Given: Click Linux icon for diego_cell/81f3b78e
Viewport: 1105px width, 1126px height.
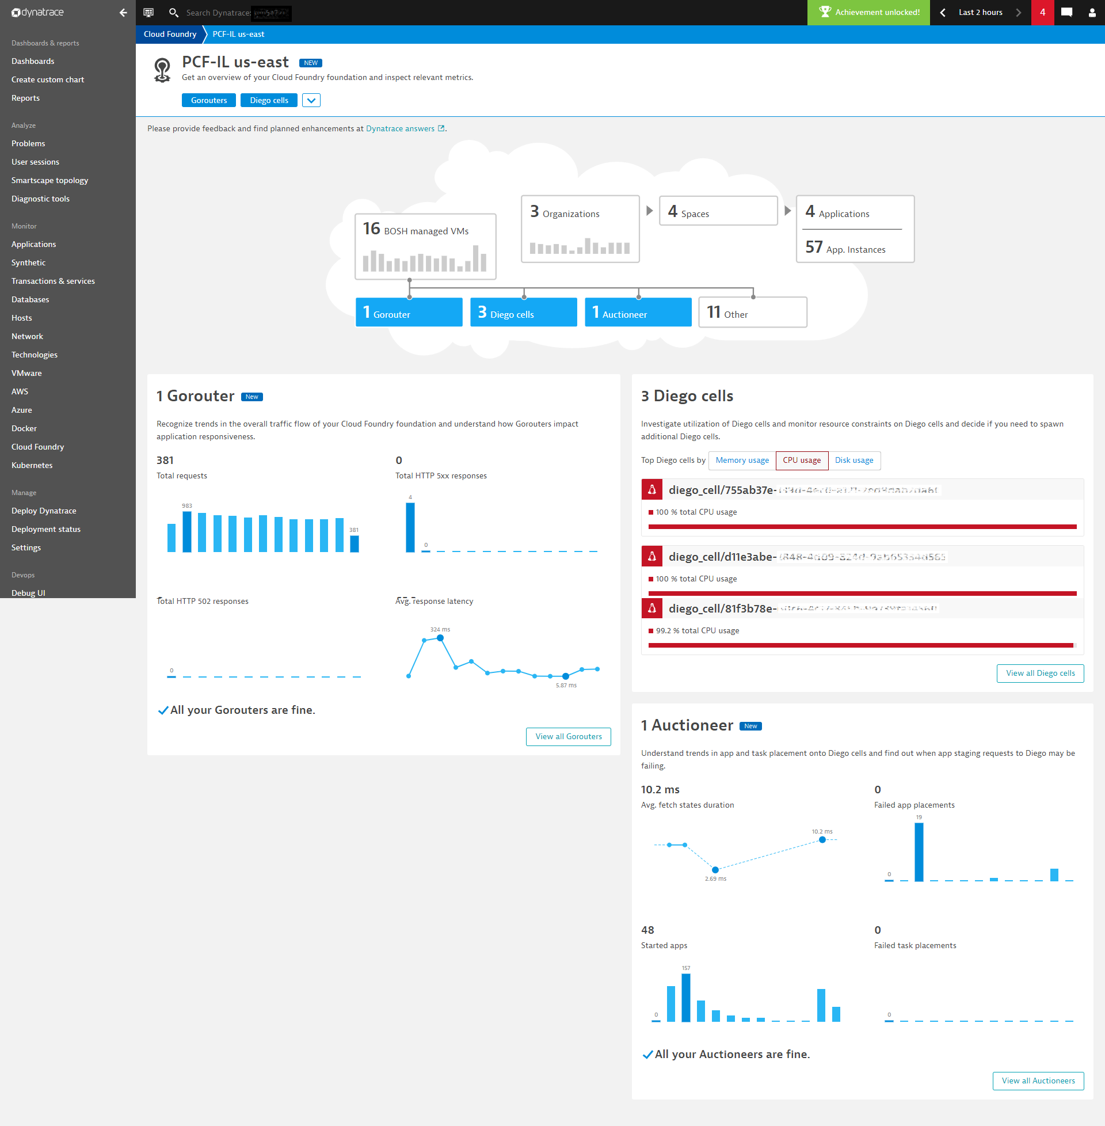Looking at the screenshot, I should pos(651,608).
